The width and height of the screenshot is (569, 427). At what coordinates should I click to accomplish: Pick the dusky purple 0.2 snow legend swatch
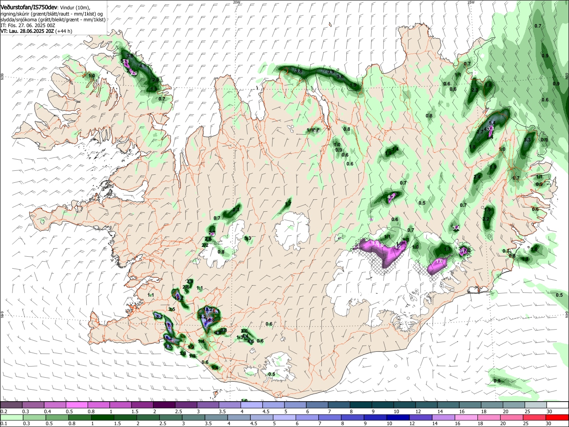point(11,405)
